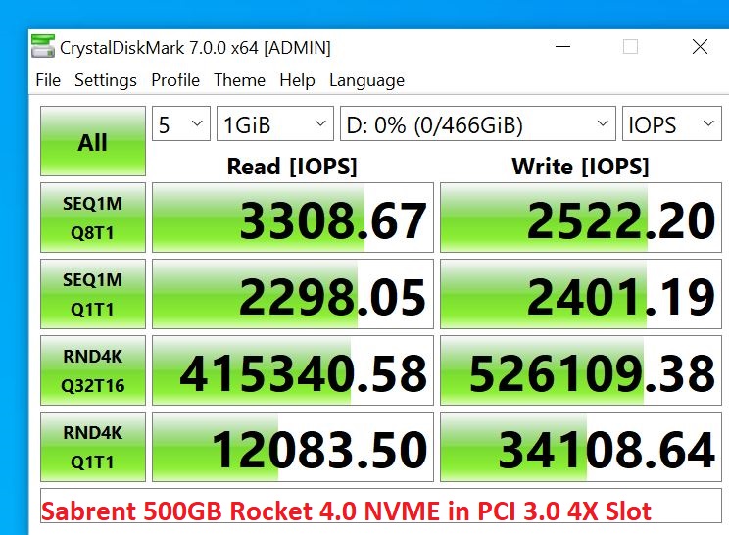This screenshot has width=729, height=535.
Task: Open the File menu
Action: [48, 80]
